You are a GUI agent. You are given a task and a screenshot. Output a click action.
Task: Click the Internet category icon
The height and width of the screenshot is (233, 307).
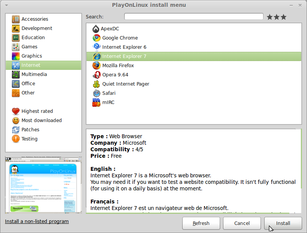(x=16, y=65)
